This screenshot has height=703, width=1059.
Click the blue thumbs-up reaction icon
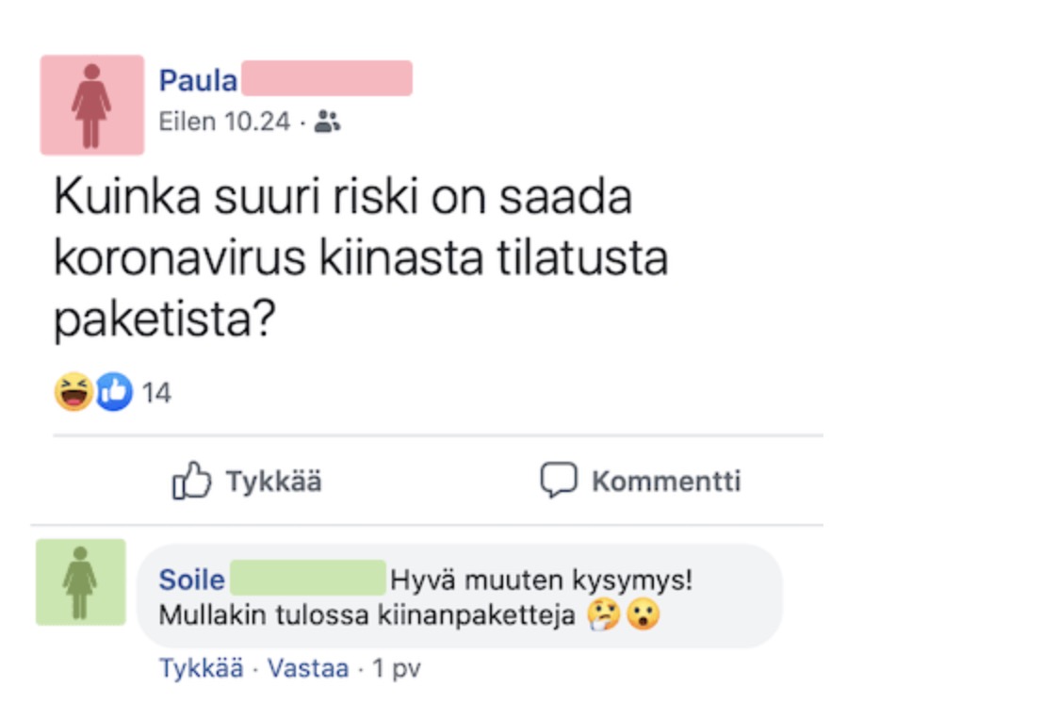click(114, 392)
